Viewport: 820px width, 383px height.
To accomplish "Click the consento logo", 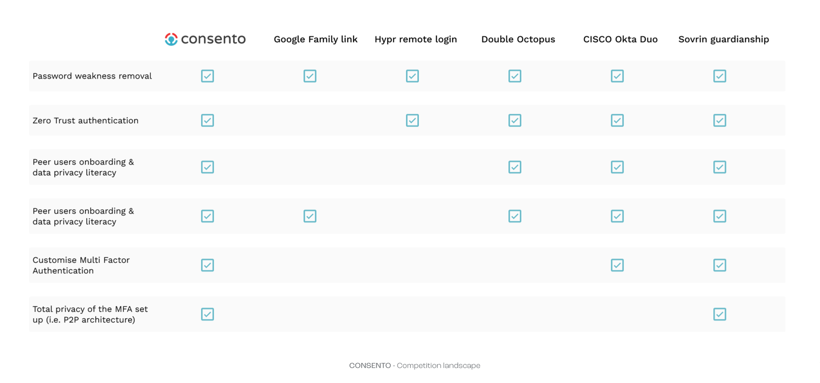I will coord(205,39).
